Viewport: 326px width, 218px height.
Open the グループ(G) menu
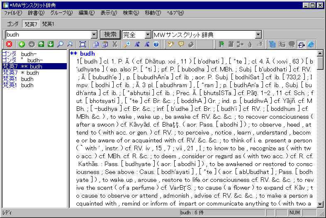[x=61, y=13]
